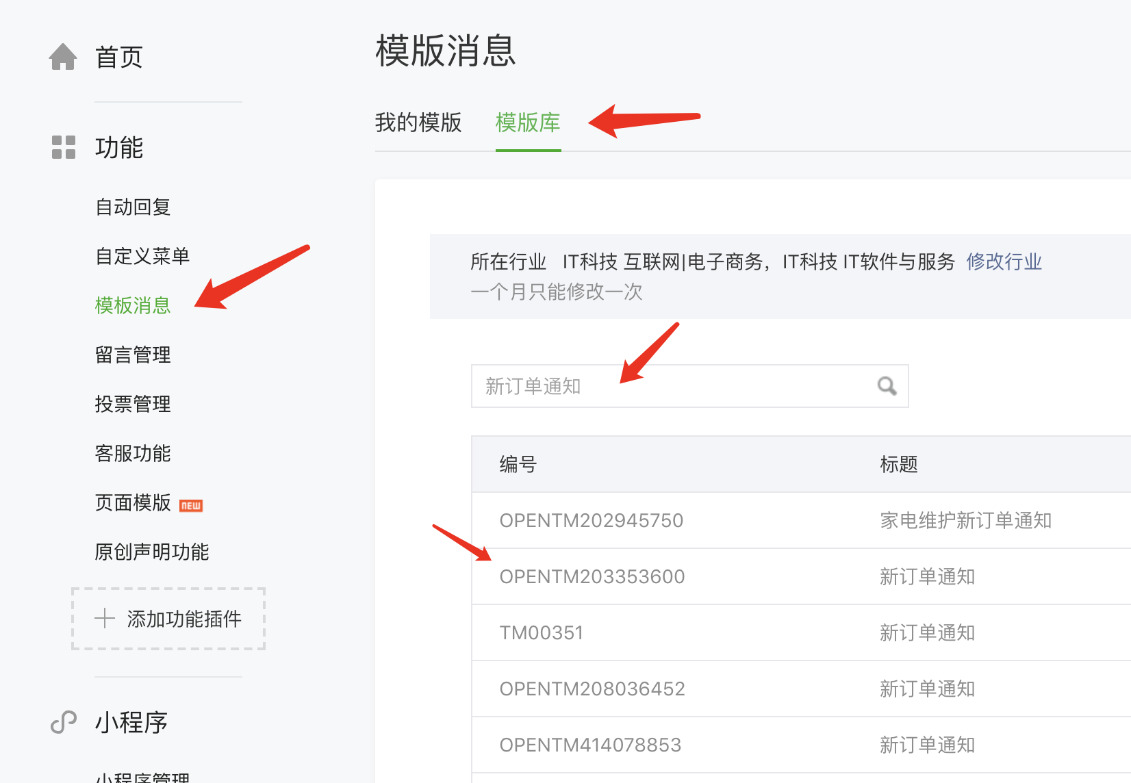Click the 添加功能插件 button
Viewport: 1131px width, 783px height.
click(168, 619)
